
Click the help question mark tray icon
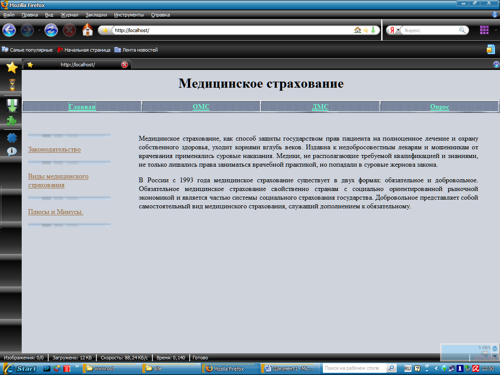coord(417,368)
